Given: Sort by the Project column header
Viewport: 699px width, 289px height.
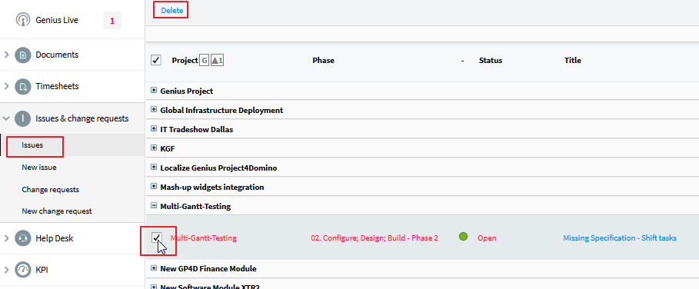Looking at the screenshot, I should (185, 60).
